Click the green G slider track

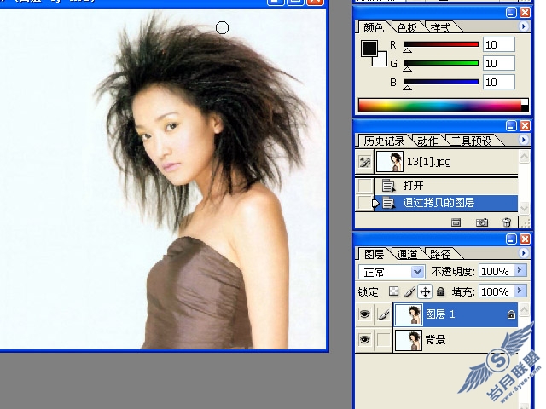[441, 63]
